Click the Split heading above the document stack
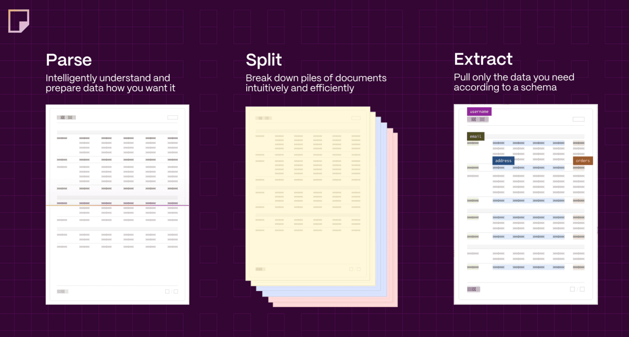Viewport: 629px width, 337px height. pyautogui.click(x=263, y=59)
